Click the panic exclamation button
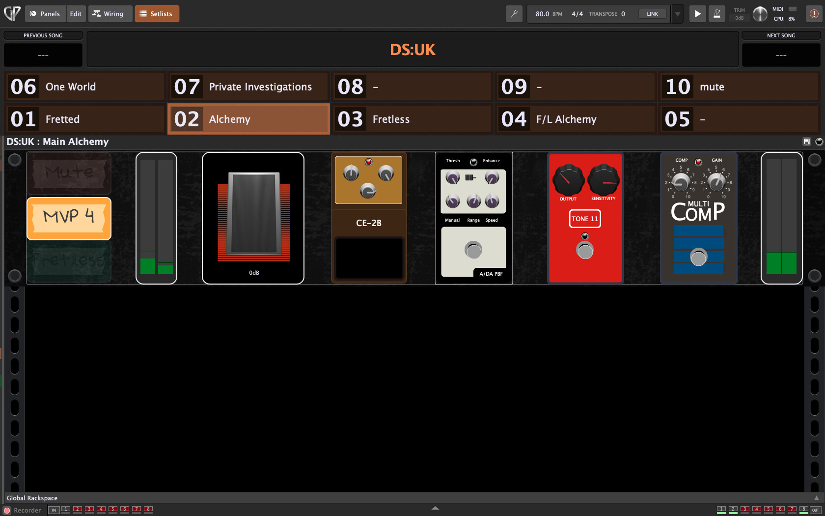The height and width of the screenshot is (516, 825). click(x=814, y=14)
